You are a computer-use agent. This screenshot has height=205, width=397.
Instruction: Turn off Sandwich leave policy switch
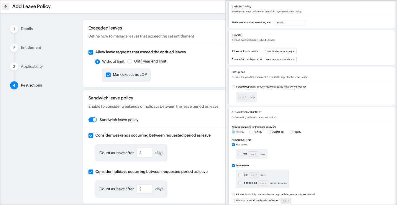pyautogui.click(x=93, y=120)
